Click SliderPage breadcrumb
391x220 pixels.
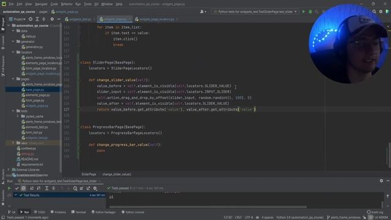click(89, 174)
